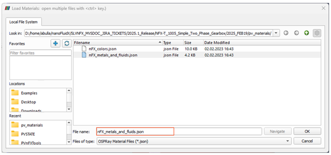Sort files by Filename column
Image resolution: width=331 pixels, height=155 pixels.
tap(118, 43)
